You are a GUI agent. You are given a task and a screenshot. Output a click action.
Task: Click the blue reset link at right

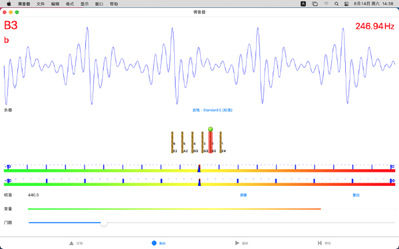(x=356, y=195)
